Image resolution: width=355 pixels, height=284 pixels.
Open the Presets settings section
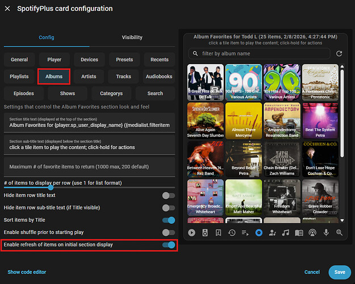124,60
